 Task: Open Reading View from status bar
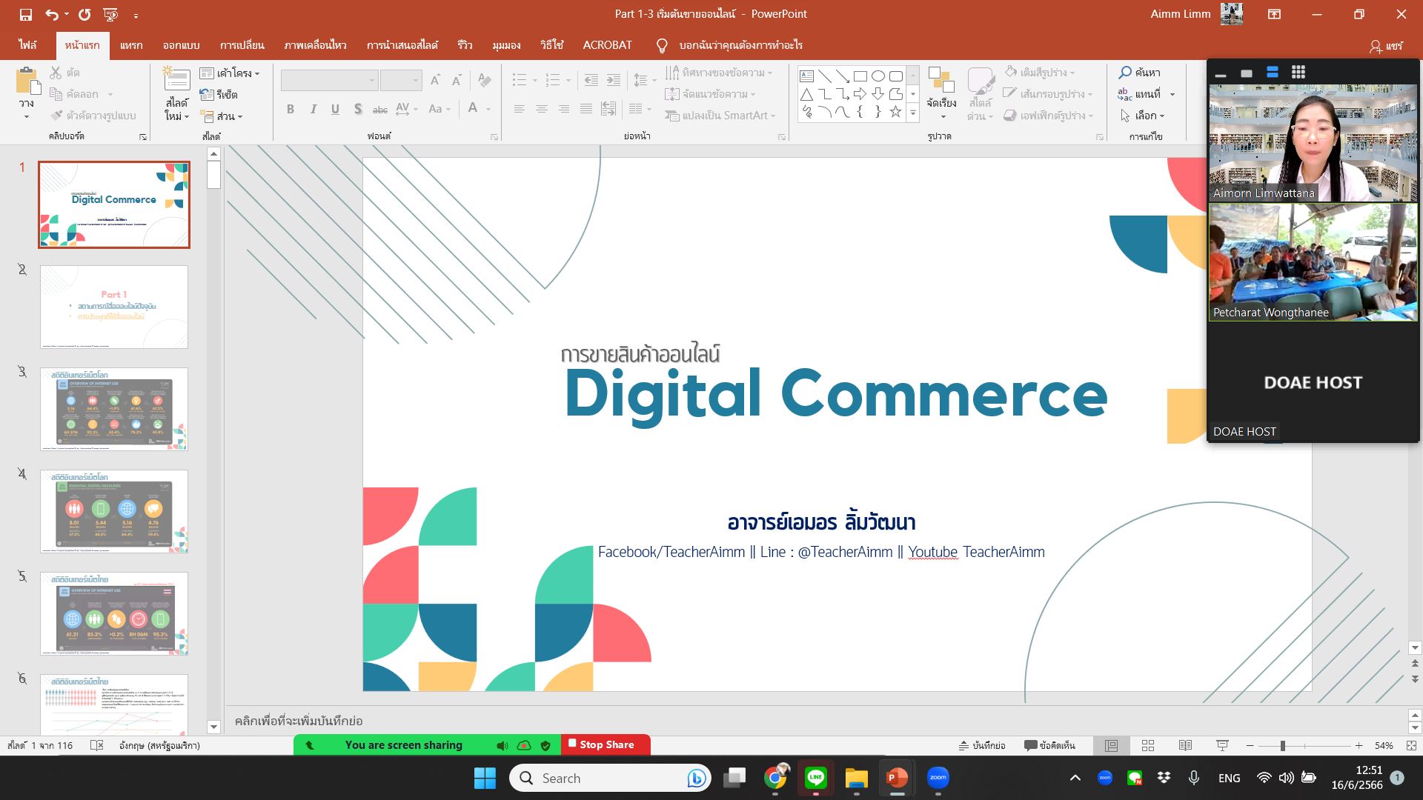click(1185, 745)
